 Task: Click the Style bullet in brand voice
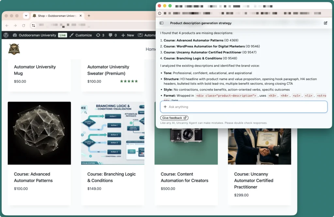pos(227,90)
